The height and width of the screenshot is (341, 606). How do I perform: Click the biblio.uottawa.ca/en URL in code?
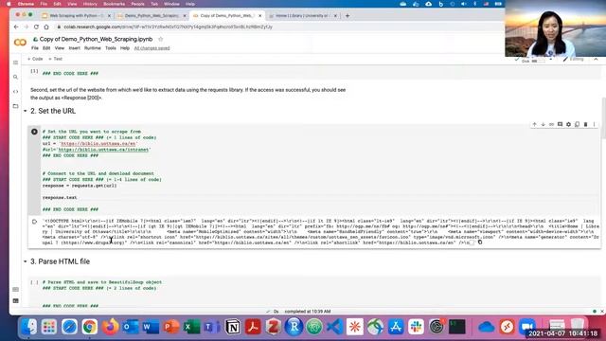pos(98,144)
